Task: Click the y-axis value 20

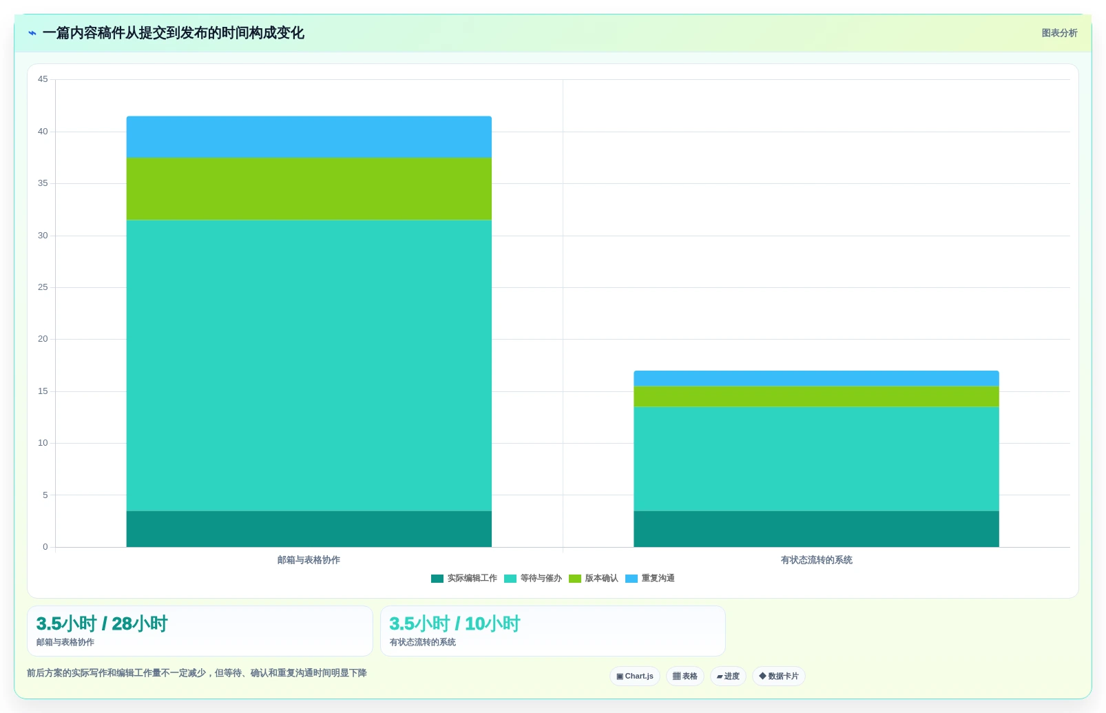Action: pyautogui.click(x=43, y=339)
